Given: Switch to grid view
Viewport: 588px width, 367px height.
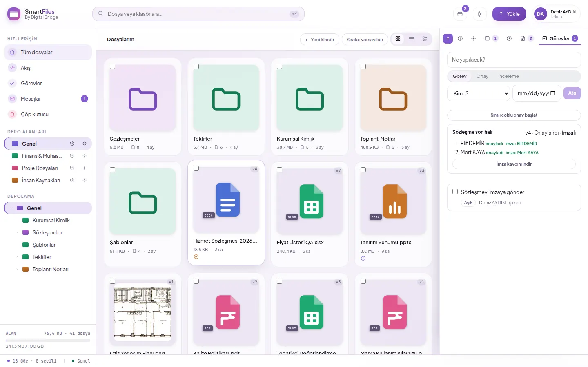Looking at the screenshot, I should coord(398,39).
